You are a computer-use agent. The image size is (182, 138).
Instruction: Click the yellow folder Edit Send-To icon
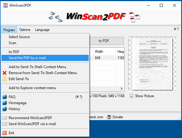pyautogui.click(x=5, y=79)
